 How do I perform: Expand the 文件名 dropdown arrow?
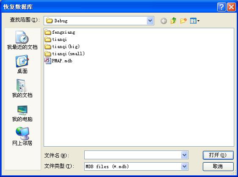pyautogui.click(x=184, y=155)
